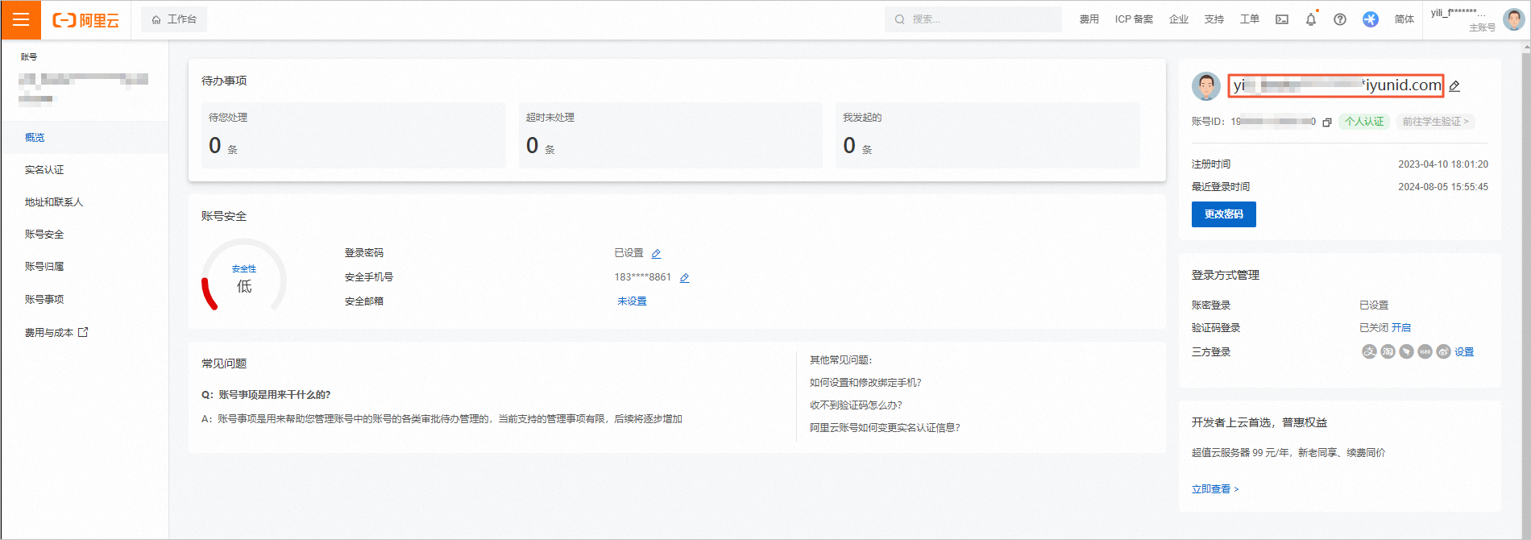Open the 企业 menu
This screenshot has width=1531, height=540.
[1179, 19]
